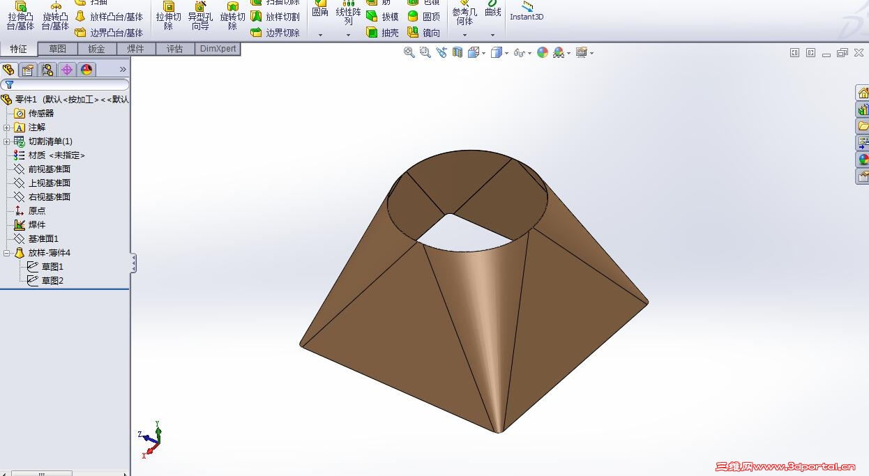The height and width of the screenshot is (476, 869).
Task: Expand the 注解 annotations node
Action: click(7, 128)
